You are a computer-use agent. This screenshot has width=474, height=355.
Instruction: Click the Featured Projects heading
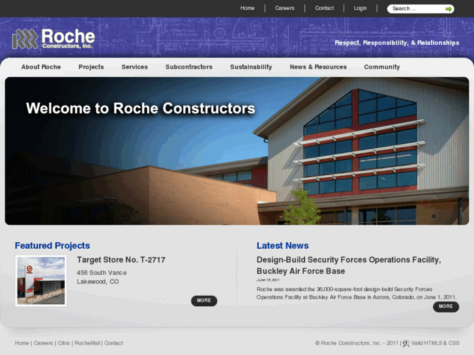click(x=52, y=246)
